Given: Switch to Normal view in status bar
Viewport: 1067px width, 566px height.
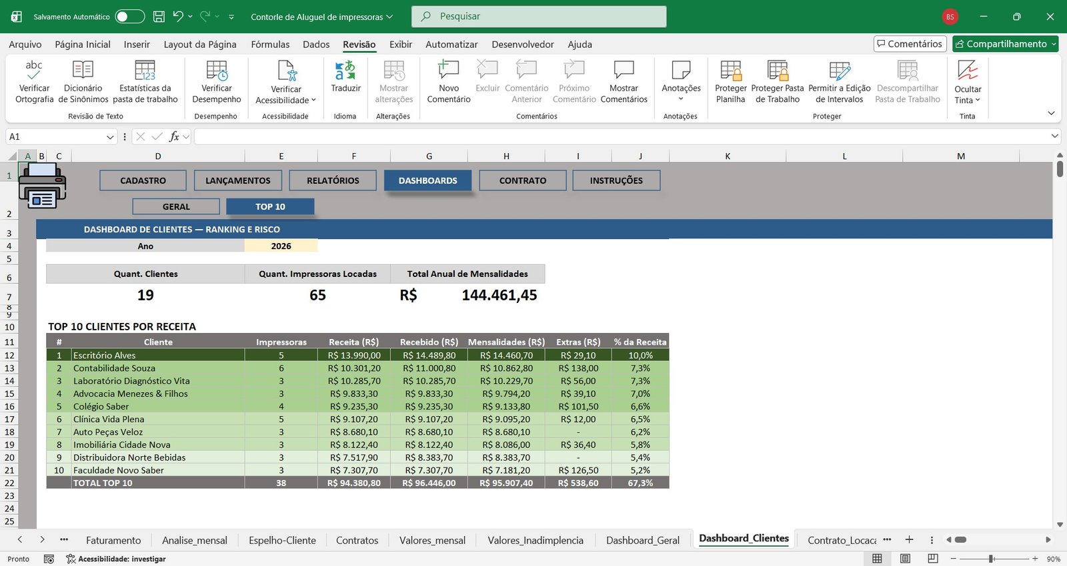Looking at the screenshot, I should 877,559.
